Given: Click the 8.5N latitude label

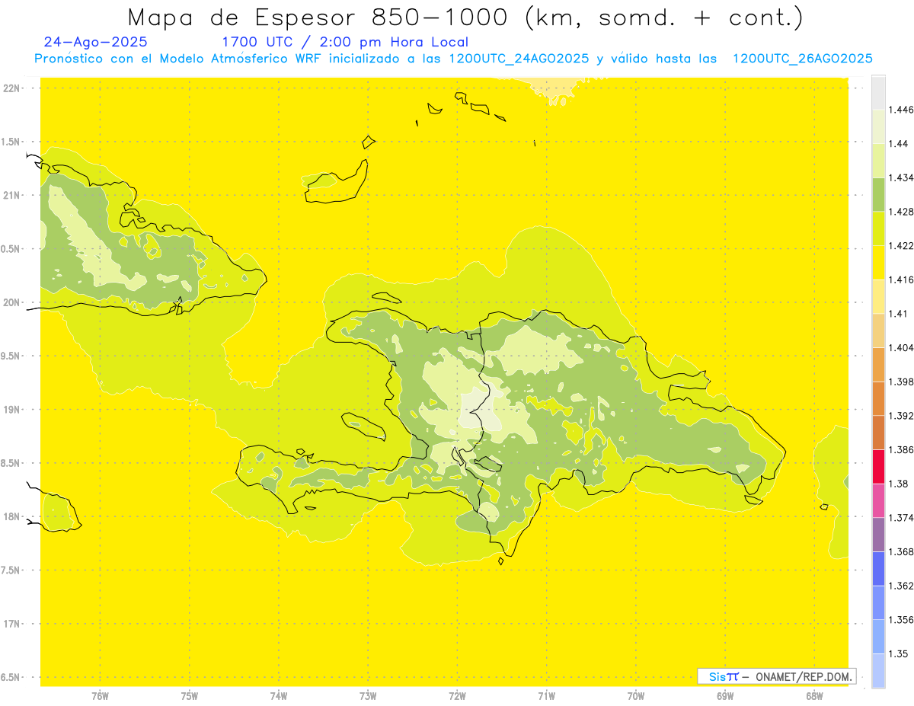Looking at the screenshot, I should (x=10, y=463).
